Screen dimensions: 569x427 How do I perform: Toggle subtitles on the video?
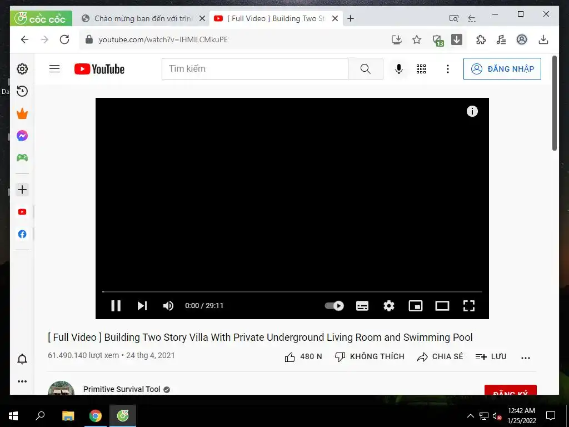pyautogui.click(x=362, y=306)
